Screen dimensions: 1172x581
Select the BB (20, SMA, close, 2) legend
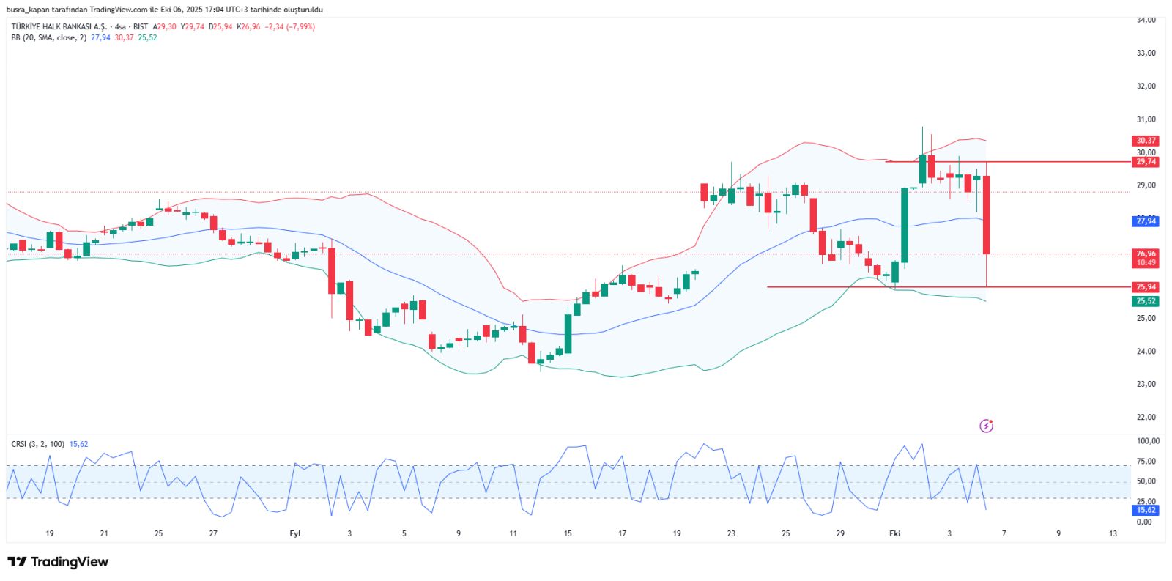click(48, 37)
